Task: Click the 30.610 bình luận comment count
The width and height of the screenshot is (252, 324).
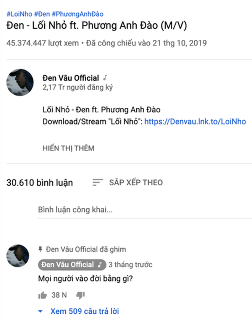Action: click(40, 183)
